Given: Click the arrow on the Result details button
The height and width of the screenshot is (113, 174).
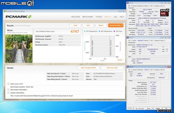Looking at the screenshot, I should click(x=122, y=25).
